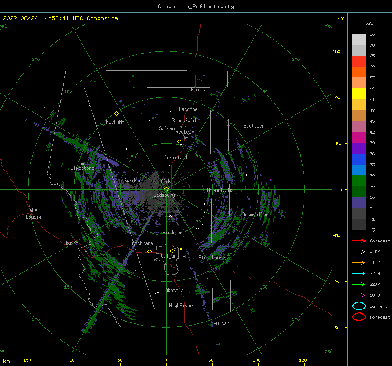
Task: Click the Drumheller label on the map
Action: pos(255,215)
